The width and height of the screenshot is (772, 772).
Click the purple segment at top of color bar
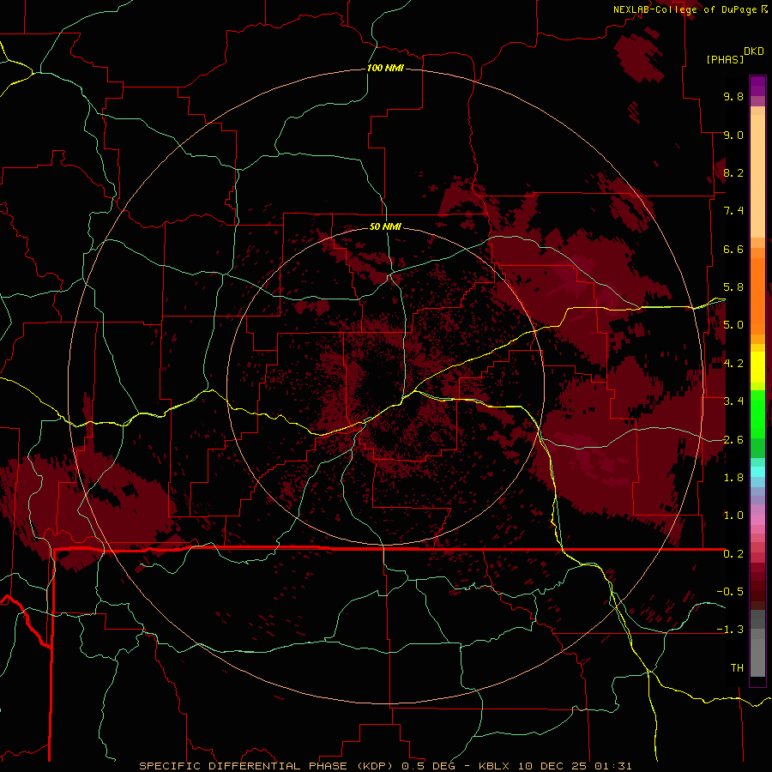[757, 86]
